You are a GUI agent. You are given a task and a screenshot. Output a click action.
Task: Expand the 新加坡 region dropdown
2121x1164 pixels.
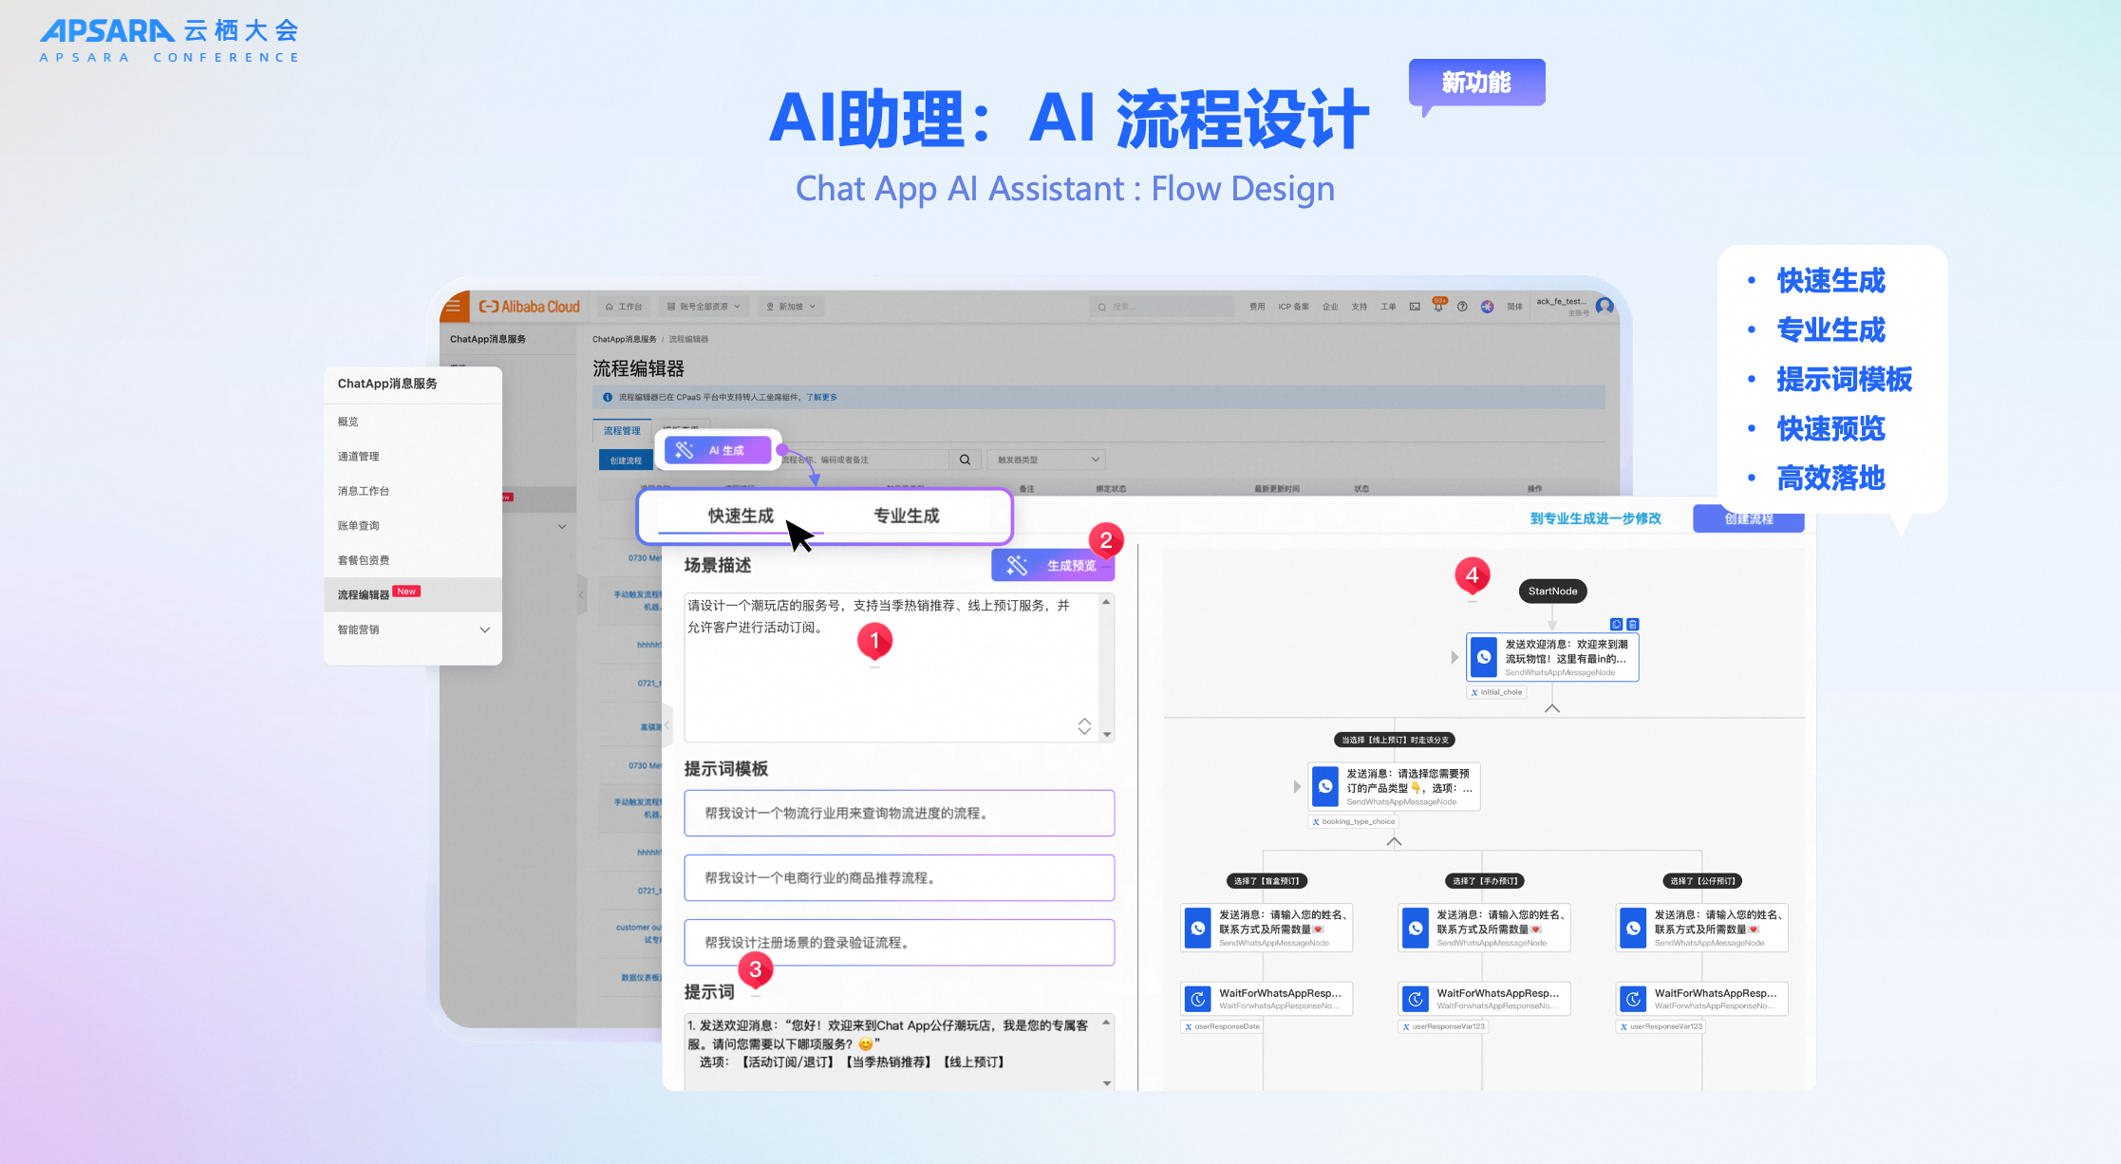791,307
